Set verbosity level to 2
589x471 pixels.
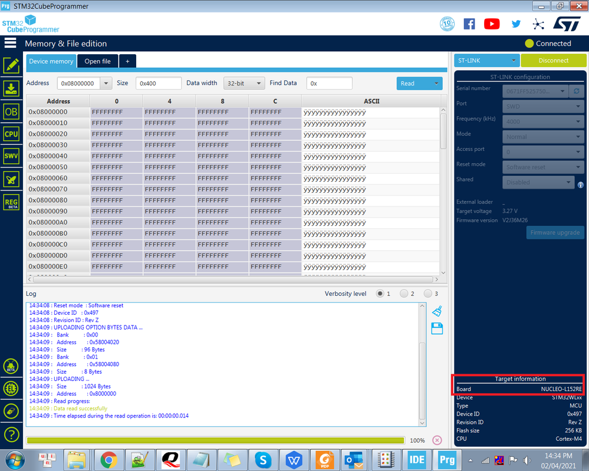point(404,294)
